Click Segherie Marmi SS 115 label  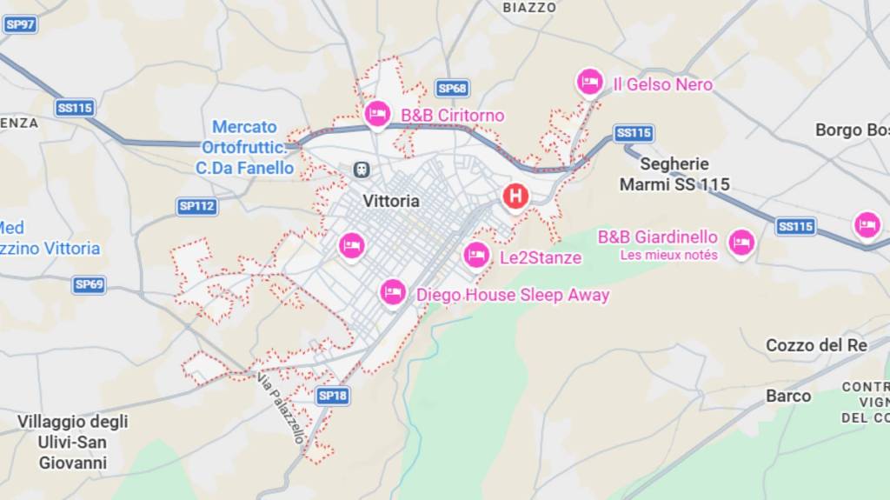click(674, 174)
